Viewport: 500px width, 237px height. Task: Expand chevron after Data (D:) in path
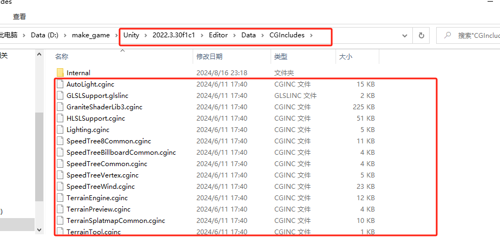pyautogui.click(x=65, y=35)
